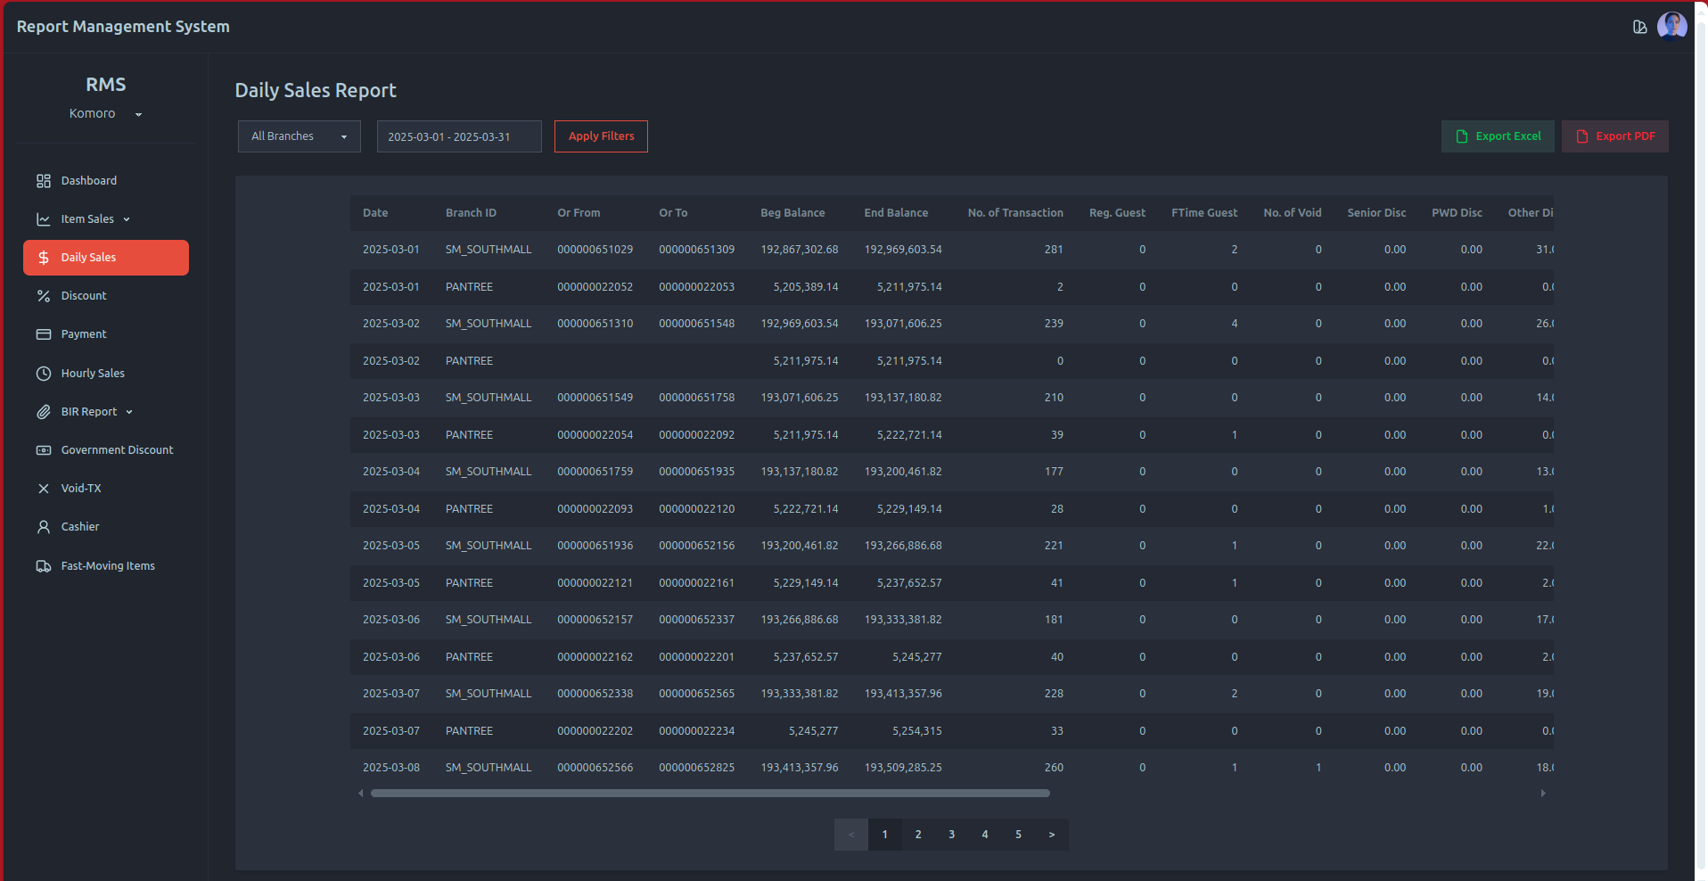Click the date range input field

[x=458, y=136]
